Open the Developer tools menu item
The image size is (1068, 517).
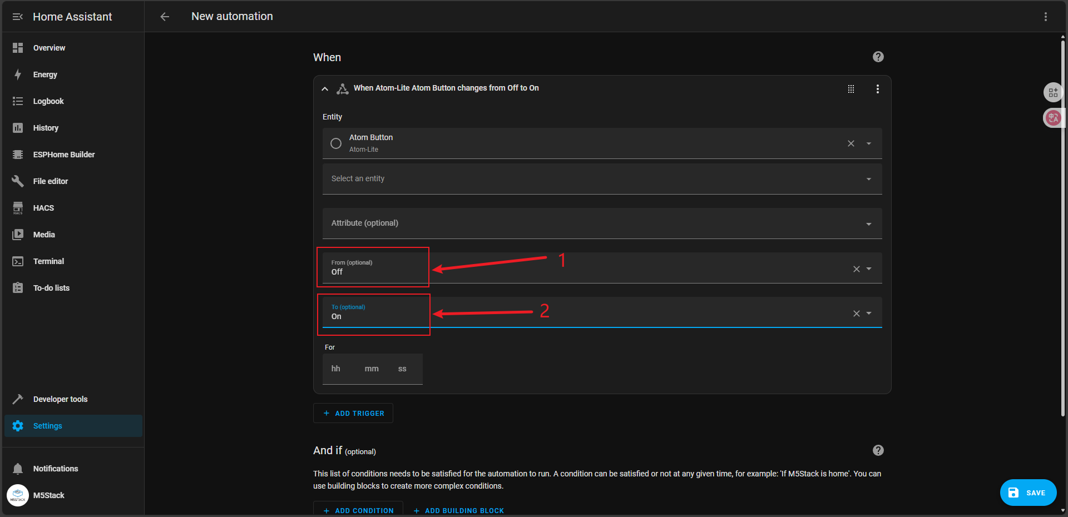coord(73,399)
